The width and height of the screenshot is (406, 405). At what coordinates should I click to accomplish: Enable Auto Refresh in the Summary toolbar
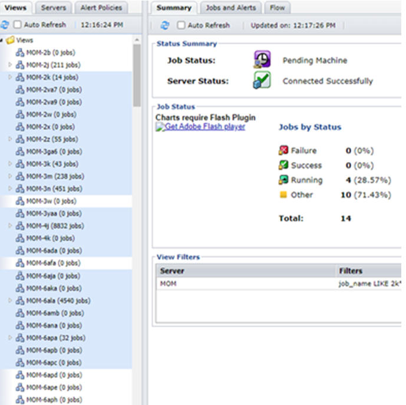click(x=181, y=25)
